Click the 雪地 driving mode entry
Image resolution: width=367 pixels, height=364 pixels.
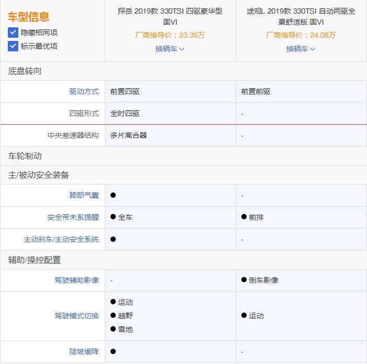125,329
